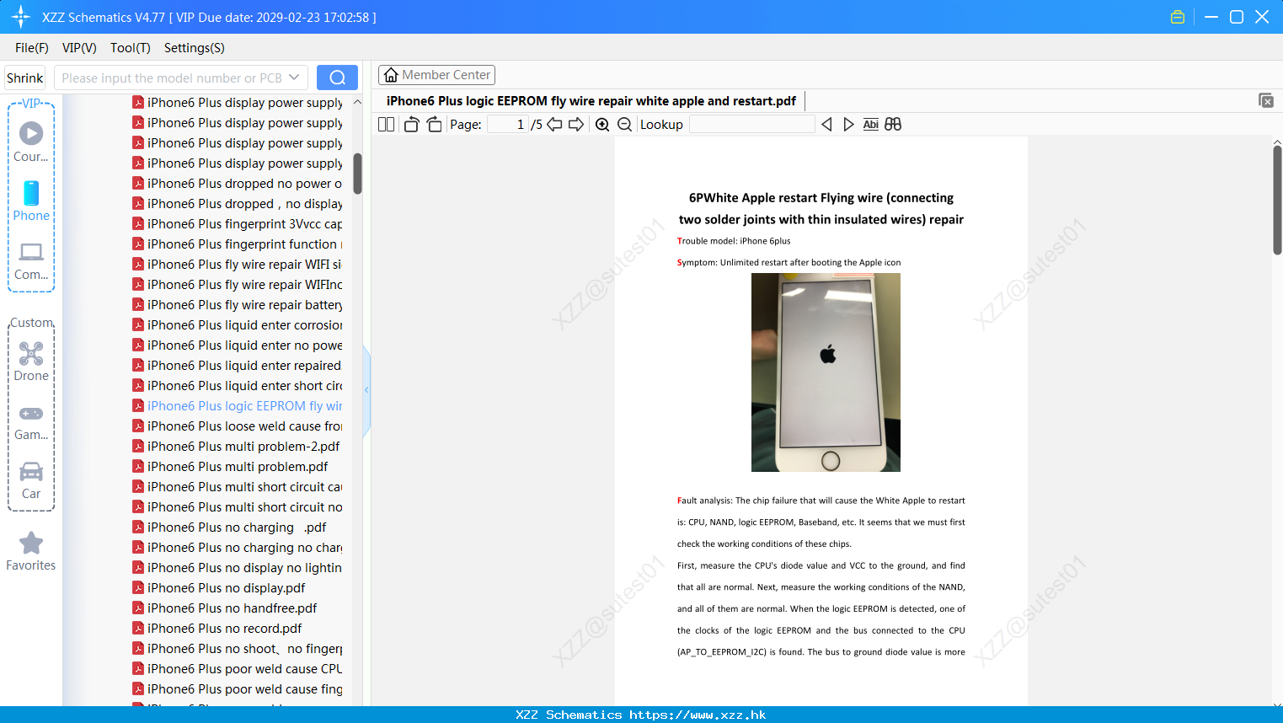
Task: Open iPhone6 Plus no handfree.pdf
Action: click(225, 608)
